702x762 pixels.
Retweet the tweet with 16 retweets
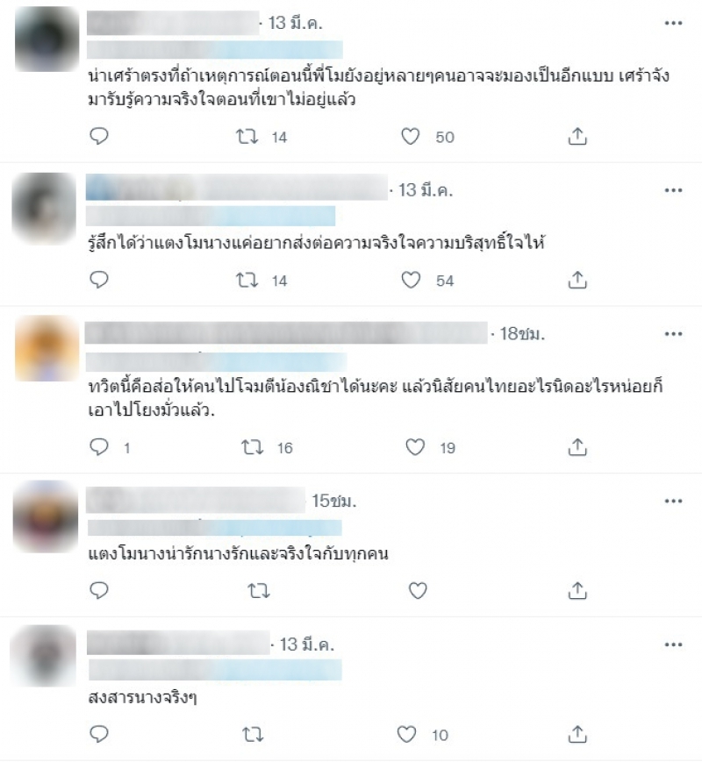click(253, 447)
